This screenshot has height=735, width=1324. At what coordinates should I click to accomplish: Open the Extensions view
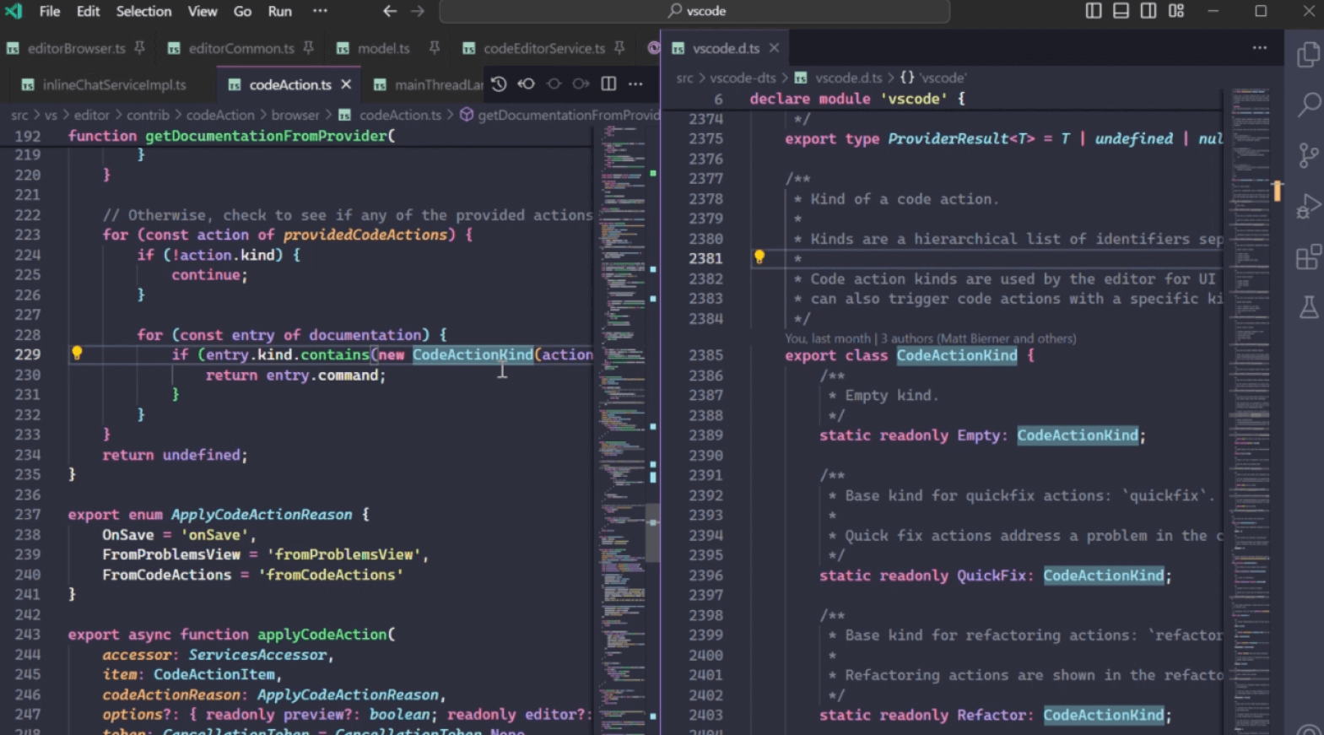tap(1308, 257)
